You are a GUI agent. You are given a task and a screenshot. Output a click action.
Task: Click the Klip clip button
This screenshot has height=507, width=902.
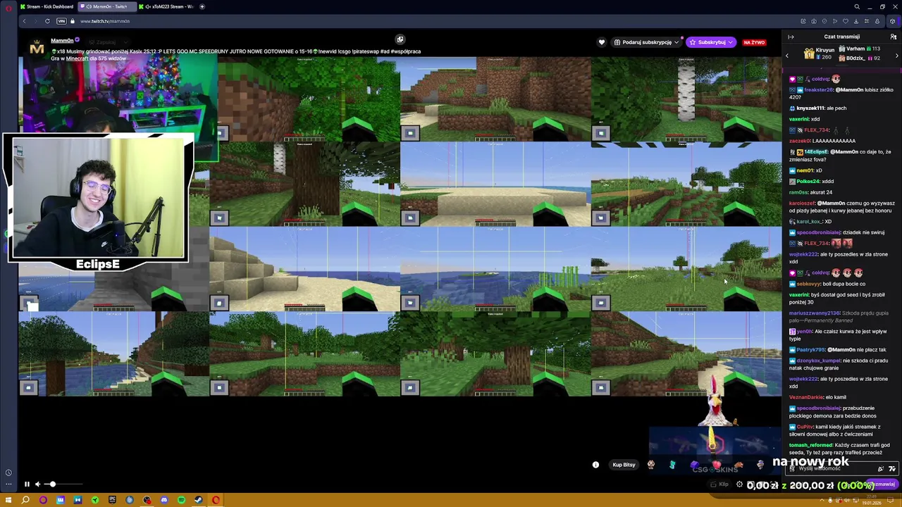[719, 484]
